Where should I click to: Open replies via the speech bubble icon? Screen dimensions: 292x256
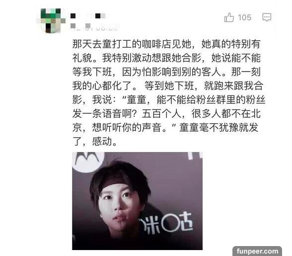click(267, 17)
